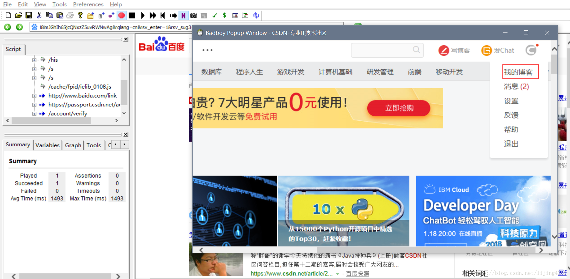Click the 立即抢购 red button
Screen dimensions: 570x279
point(399,108)
